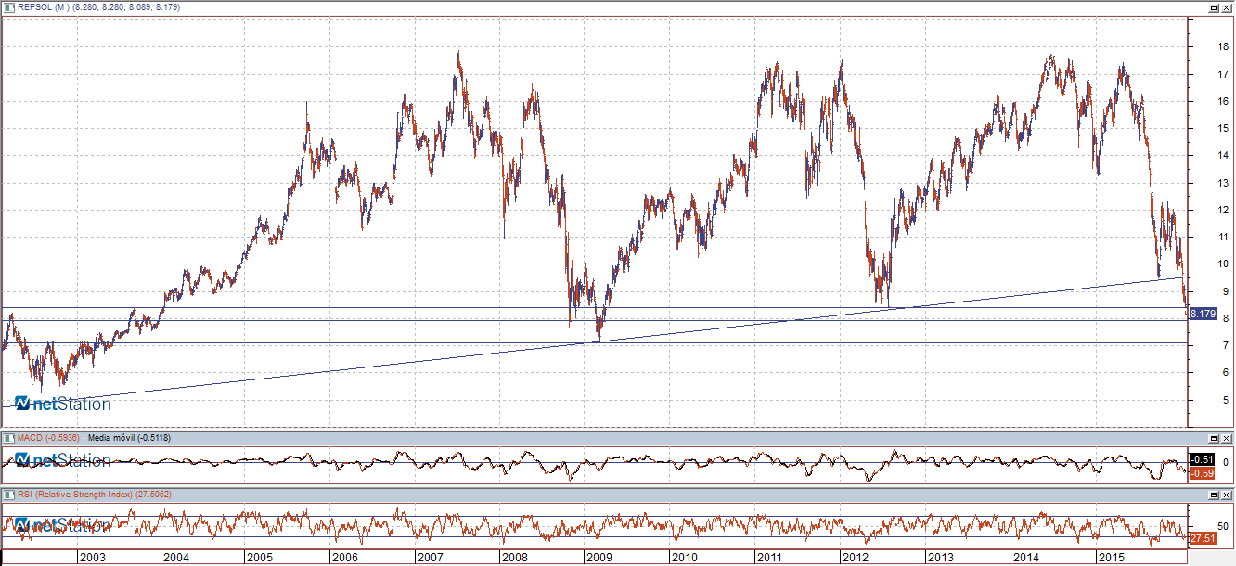Click the -0.59 MACD value tag
Viewport: 1236px width, 566px height.
1203,473
